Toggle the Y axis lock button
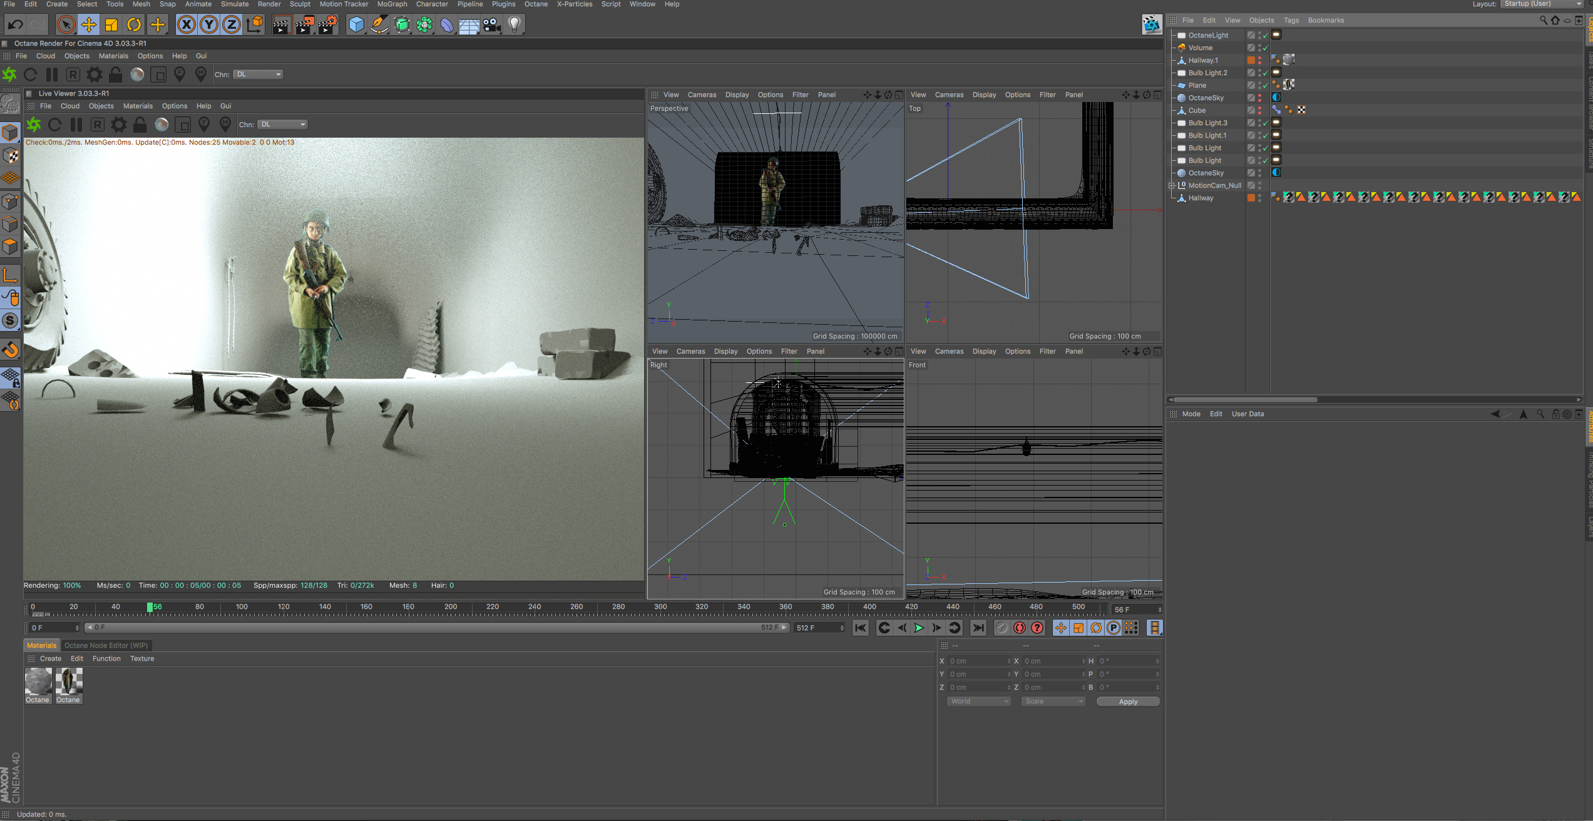Viewport: 1593px width, 821px height. coord(208,24)
